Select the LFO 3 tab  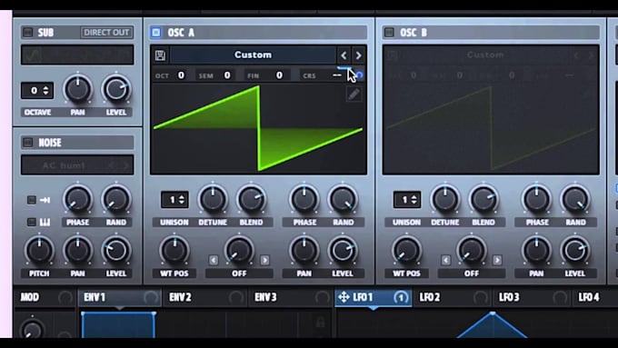click(x=532, y=297)
